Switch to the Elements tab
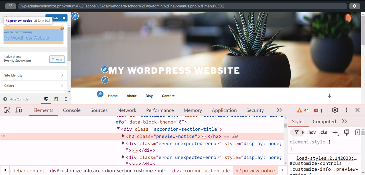The image size is (365, 175). point(43,110)
